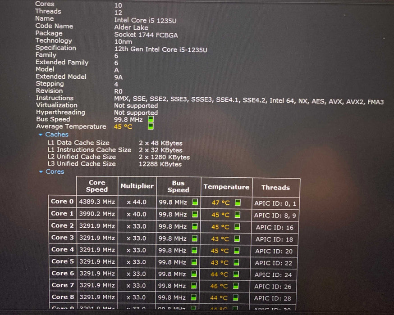This screenshot has width=394, height=315.
Task: Click Core 4 bus speed graph icon
Action: 194,250
